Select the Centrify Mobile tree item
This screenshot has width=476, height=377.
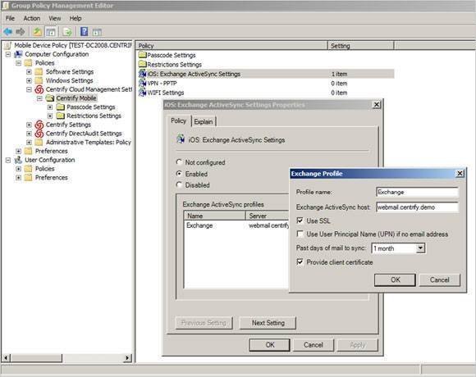click(x=76, y=98)
